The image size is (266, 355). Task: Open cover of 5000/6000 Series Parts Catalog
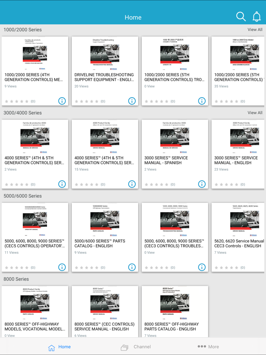(105, 220)
